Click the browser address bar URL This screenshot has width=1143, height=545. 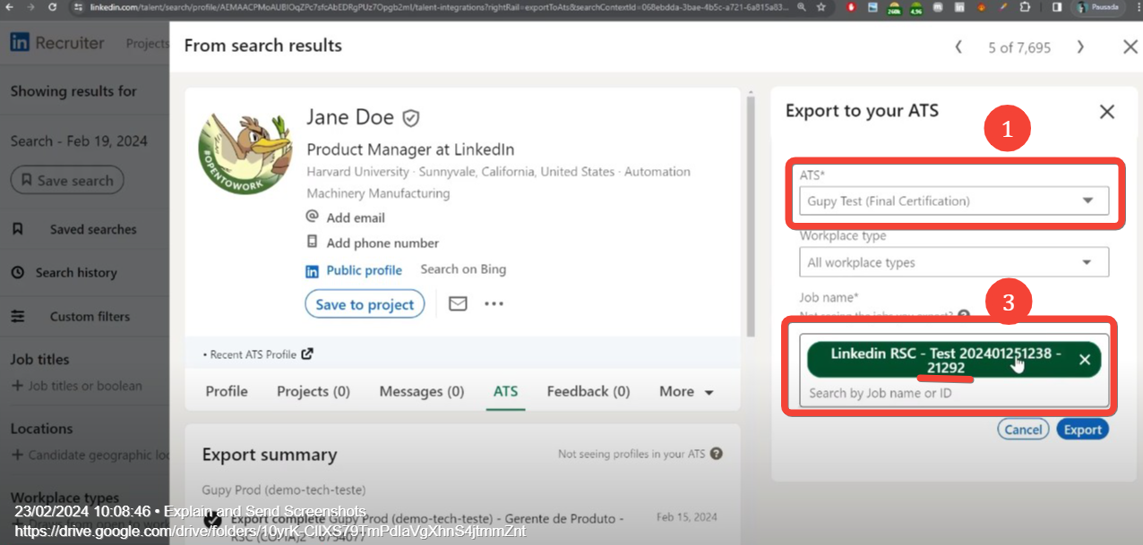click(x=440, y=6)
